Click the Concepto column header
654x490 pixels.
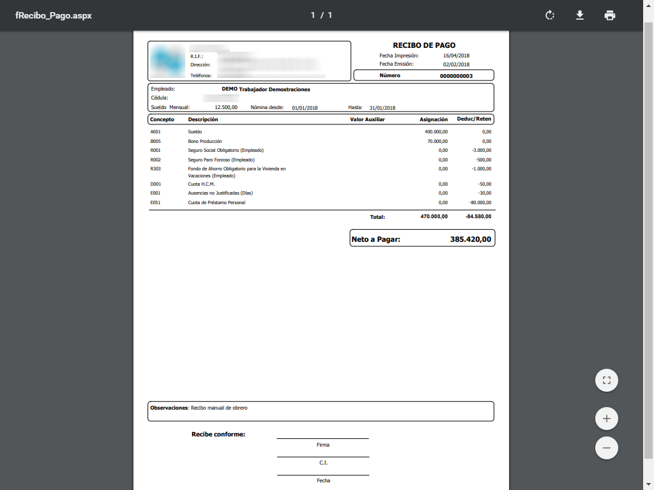point(162,119)
